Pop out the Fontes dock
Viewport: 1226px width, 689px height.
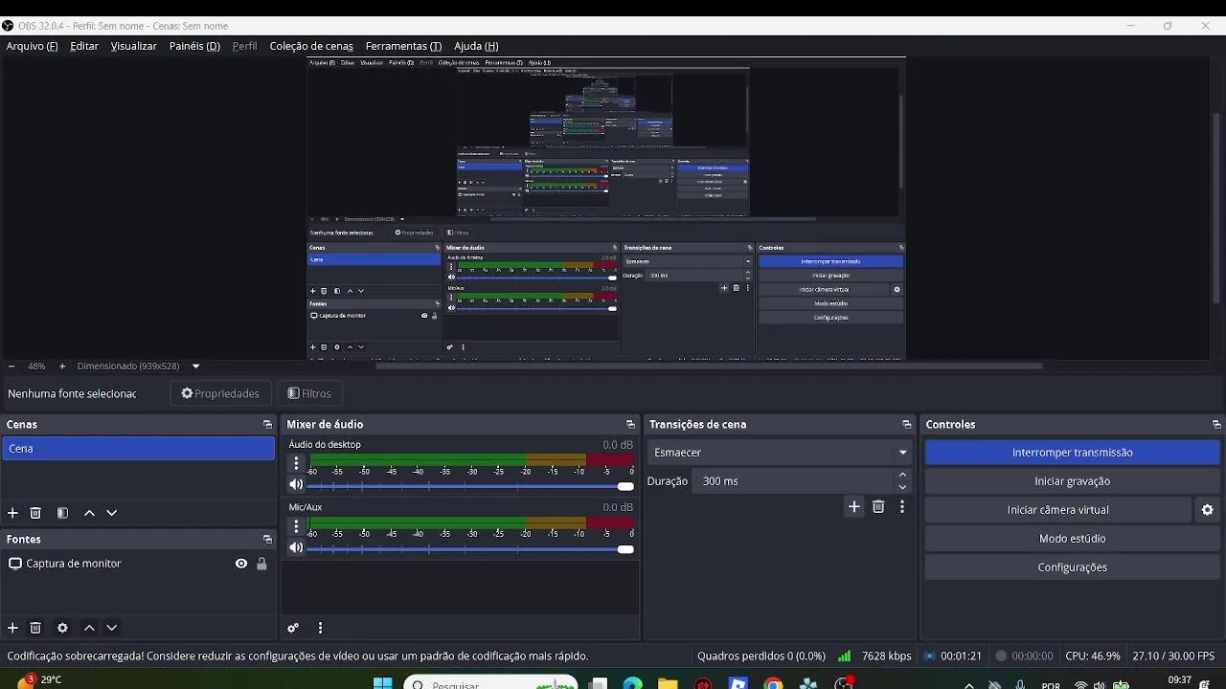[x=267, y=539]
